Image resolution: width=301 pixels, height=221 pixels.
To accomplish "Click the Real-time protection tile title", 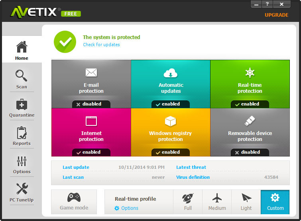I will coord(250,88).
